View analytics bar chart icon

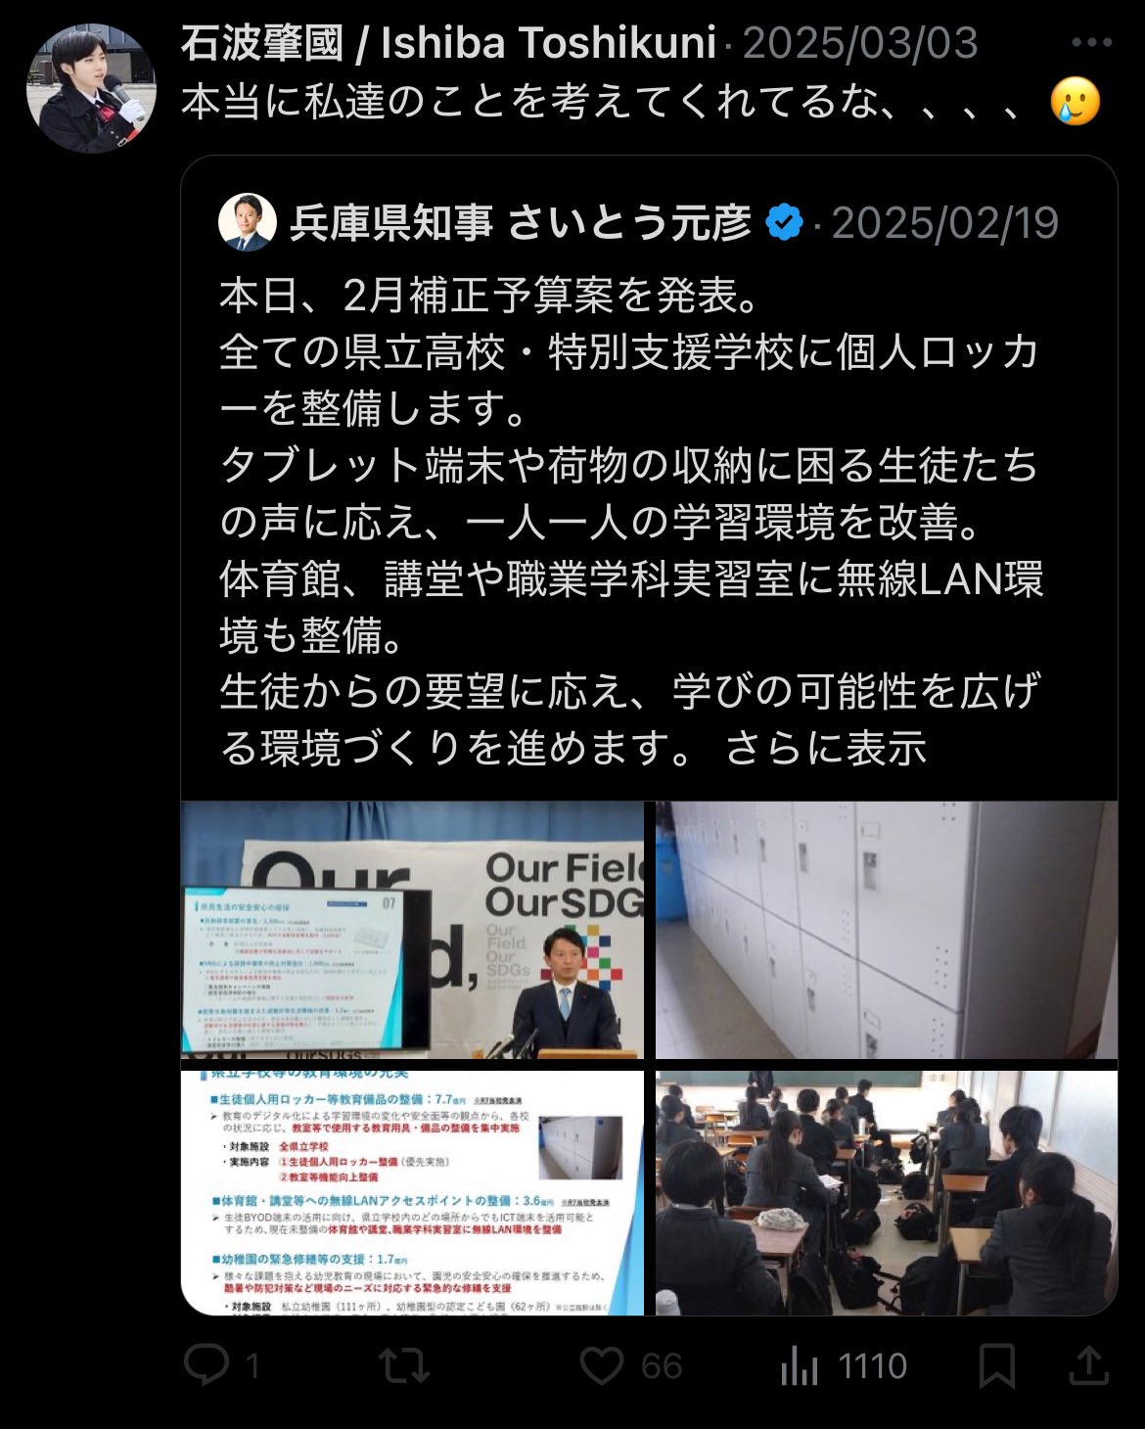point(800,1366)
